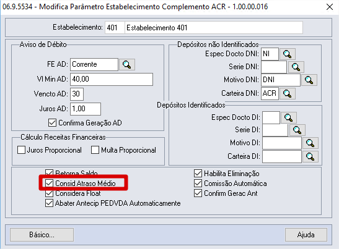339x249 pixels.
Task: Focus the Juros AD input field
Action: [86, 109]
